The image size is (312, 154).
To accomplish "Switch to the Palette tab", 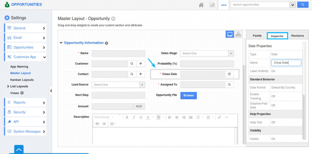I will 257,36.
